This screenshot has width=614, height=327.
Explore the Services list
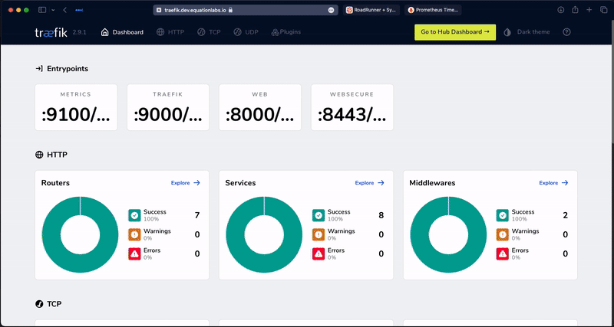[370, 183]
